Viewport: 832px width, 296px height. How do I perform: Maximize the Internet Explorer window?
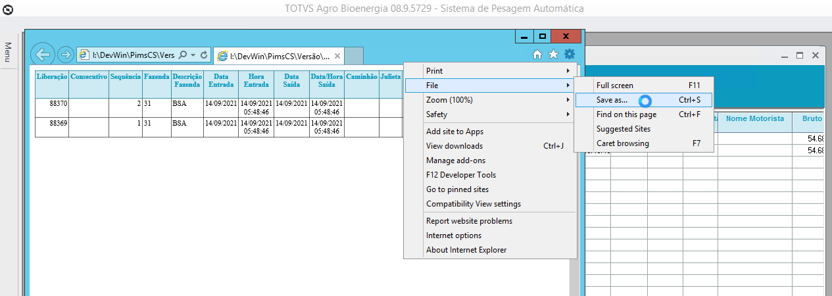[543, 37]
